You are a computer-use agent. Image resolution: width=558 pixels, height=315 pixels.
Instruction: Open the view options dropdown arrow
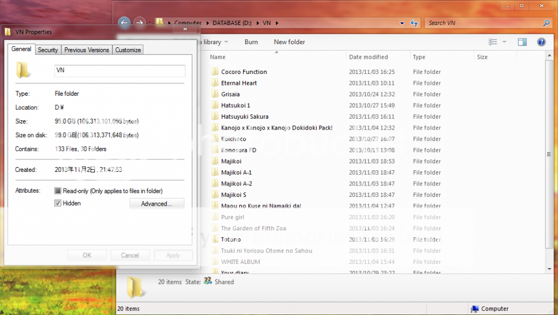pos(505,42)
